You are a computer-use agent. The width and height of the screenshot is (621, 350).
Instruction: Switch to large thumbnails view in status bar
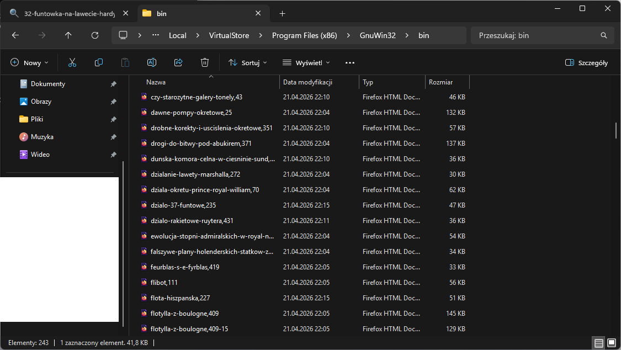[x=611, y=343]
